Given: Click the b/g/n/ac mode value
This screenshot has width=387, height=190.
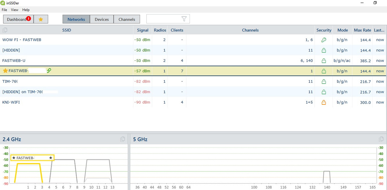Looking at the screenshot, I should pos(342,61).
